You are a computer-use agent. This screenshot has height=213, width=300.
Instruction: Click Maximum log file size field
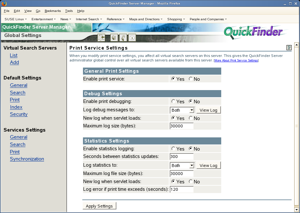tap(182, 173)
